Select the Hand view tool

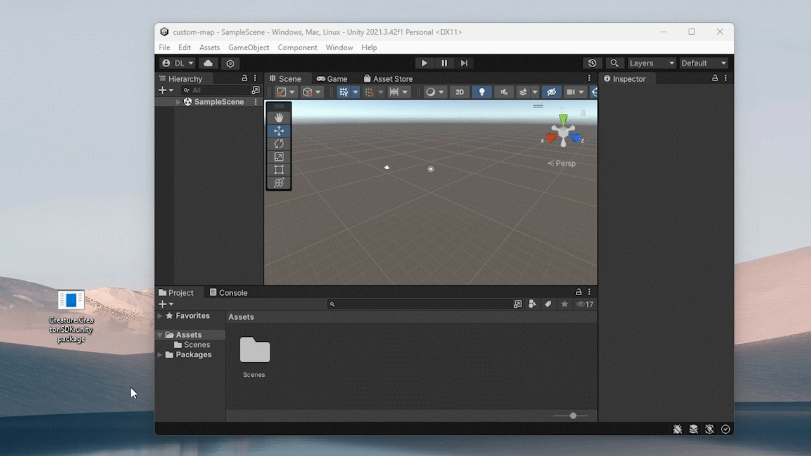coord(279,118)
